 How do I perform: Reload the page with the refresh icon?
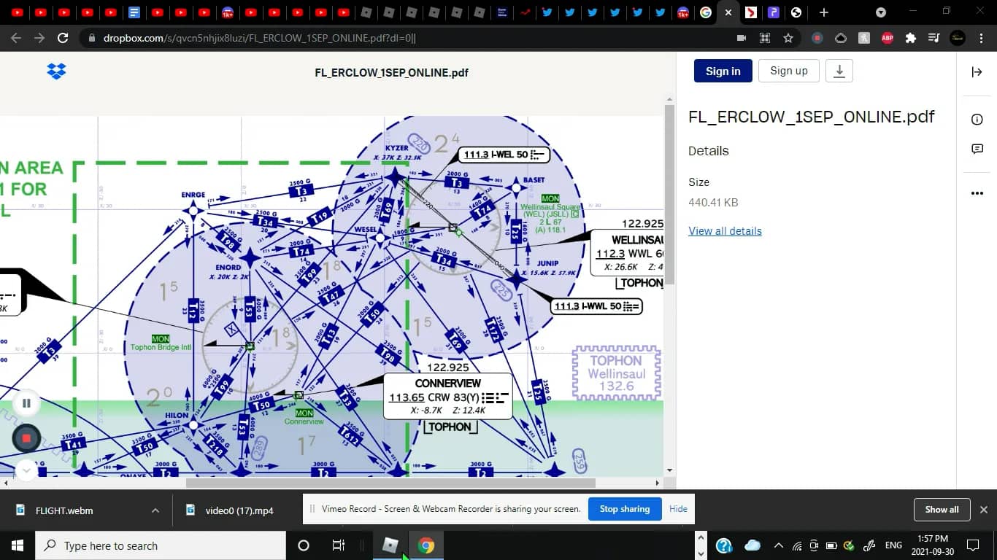pos(63,38)
